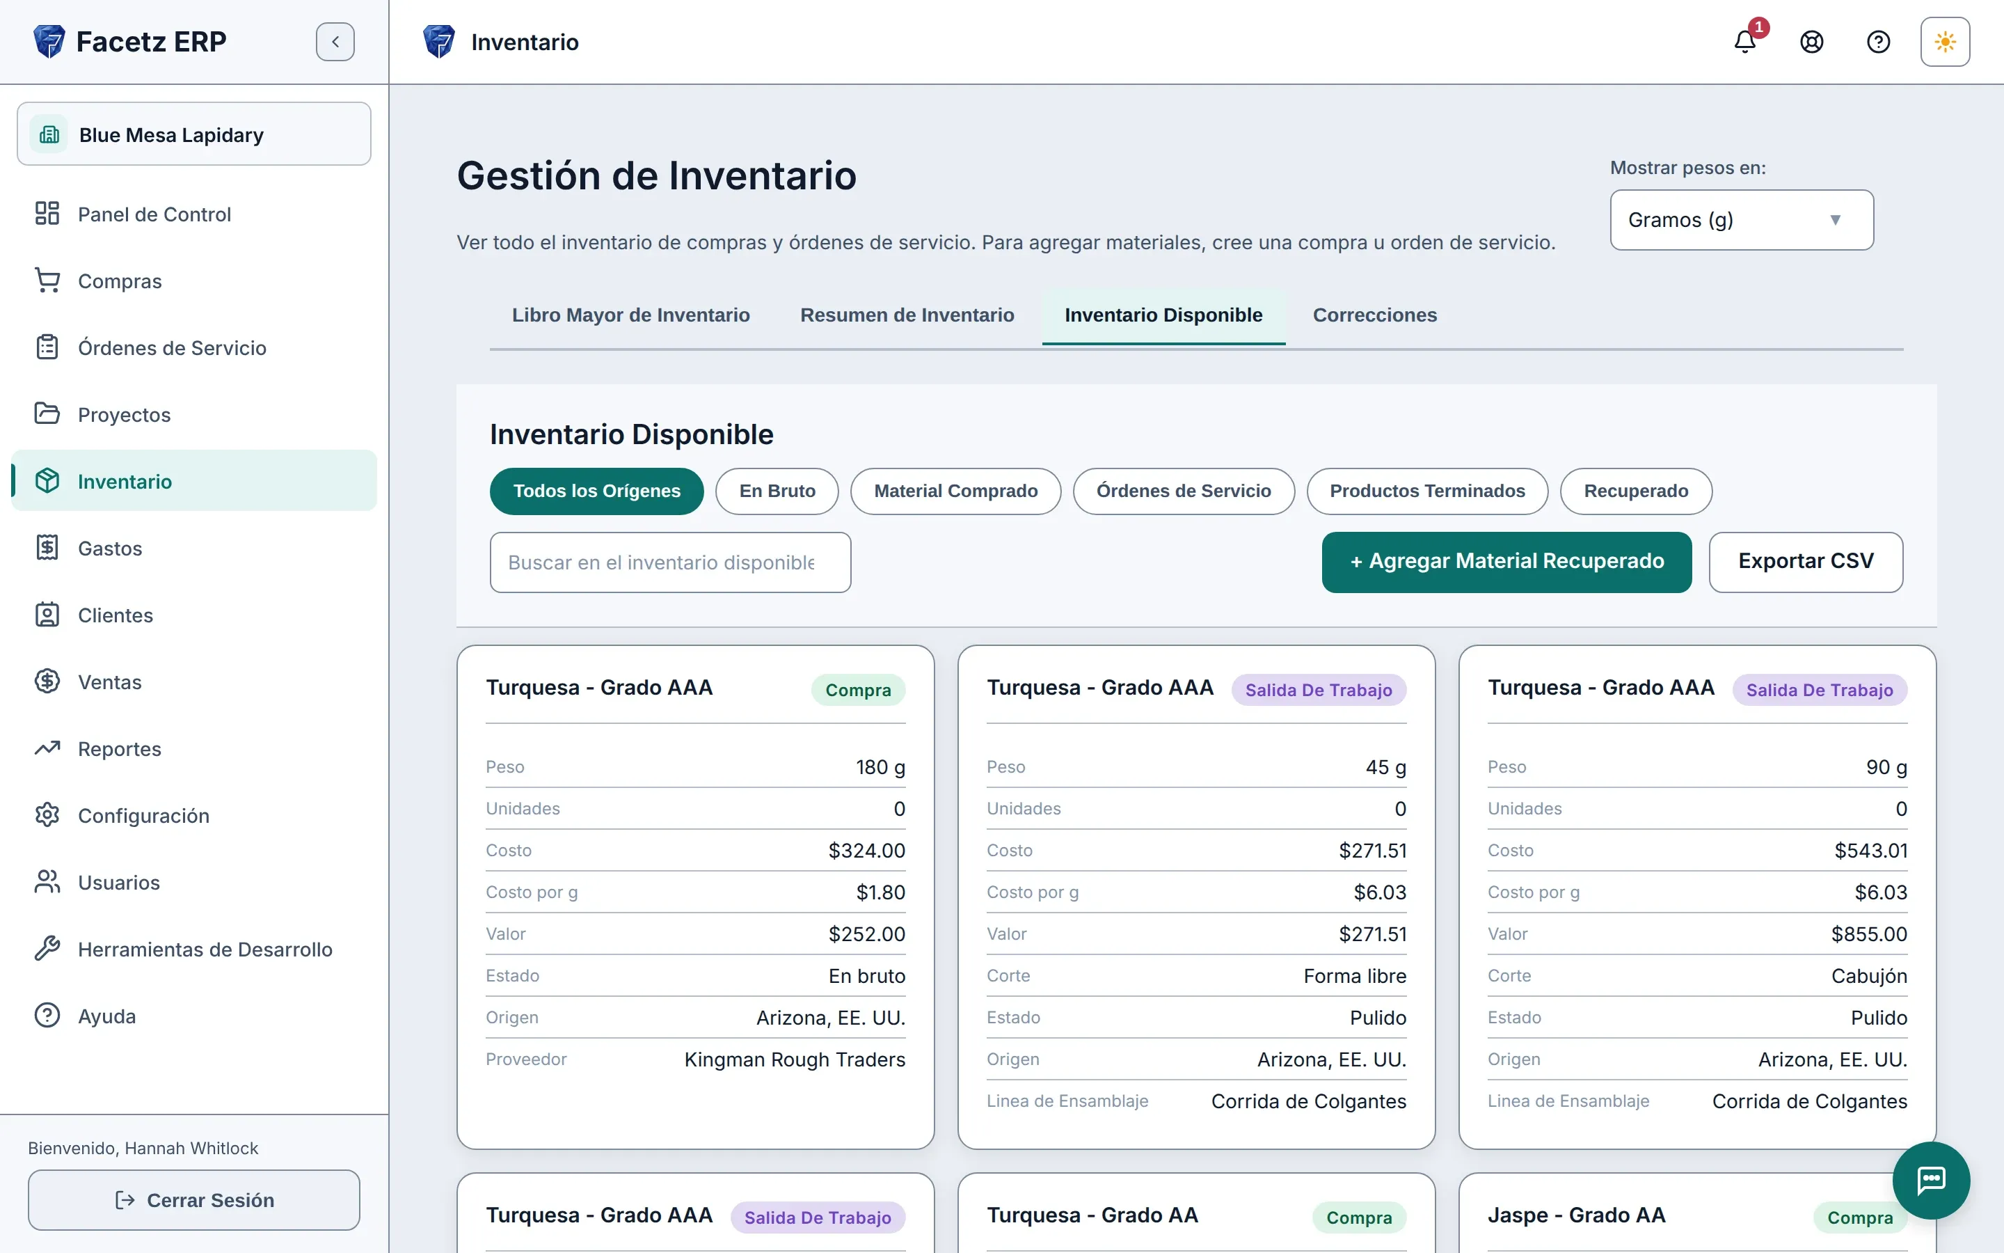Click the Clientes contact icon
2004x1253 pixels.
point(47,615)
